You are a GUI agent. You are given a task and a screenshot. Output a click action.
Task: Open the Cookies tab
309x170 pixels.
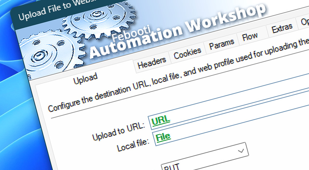pyautogui.click(x=188, y=53)
